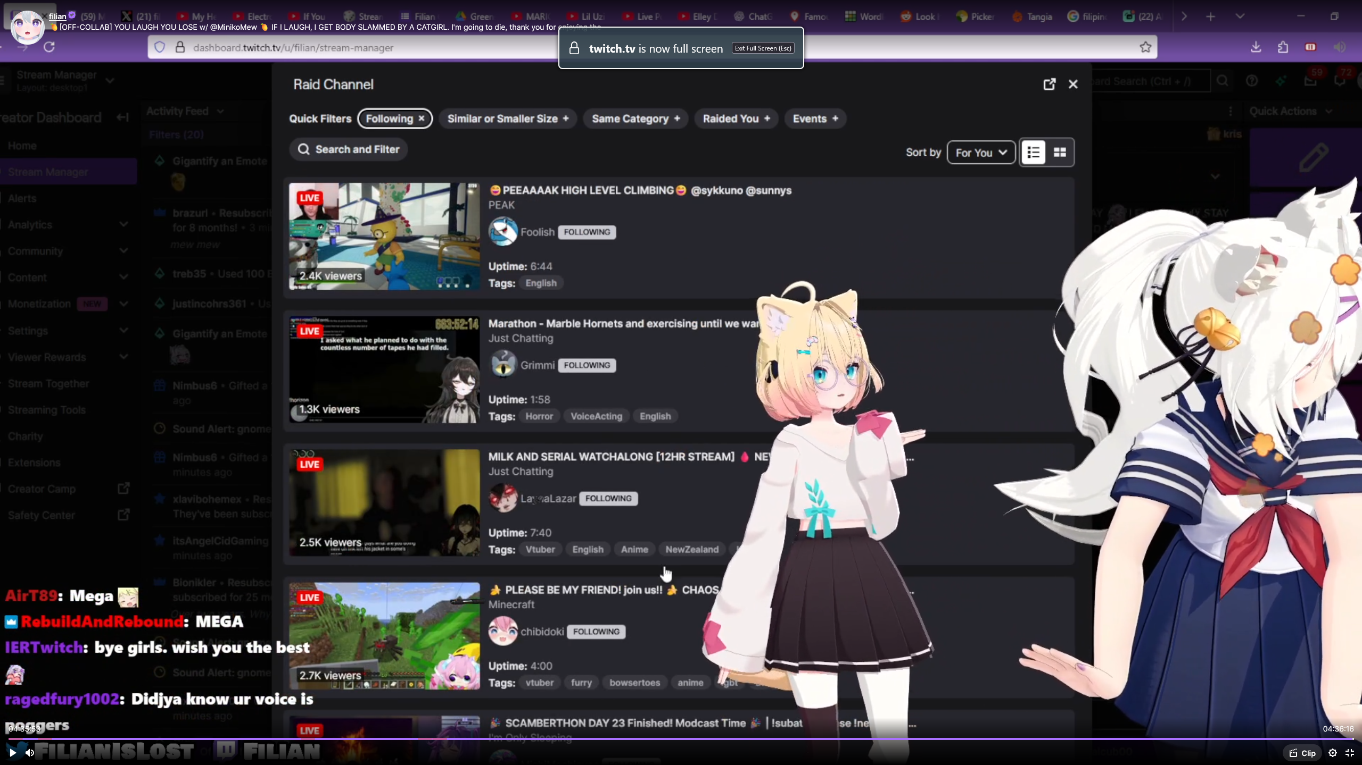Image resolution: width=1362 pixels, height=765 pixels.
Task: Expand the Community sidebar section
Action: tap(123, 251)
